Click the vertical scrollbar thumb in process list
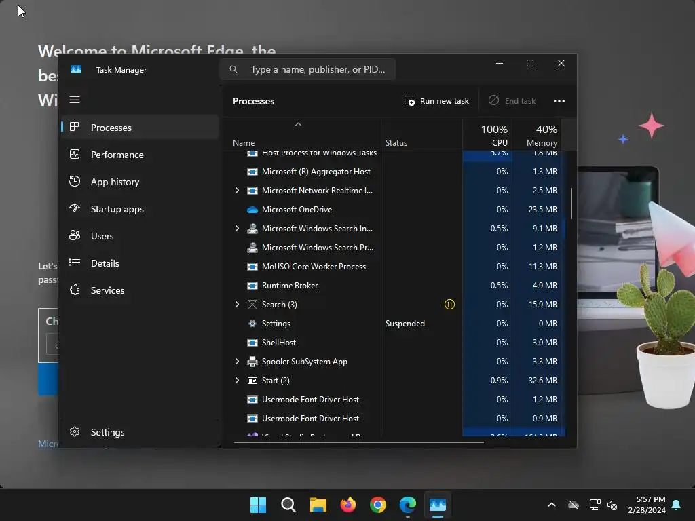This screenshot has height=521, width=695. pyautogui.click(x=571, y=204)
